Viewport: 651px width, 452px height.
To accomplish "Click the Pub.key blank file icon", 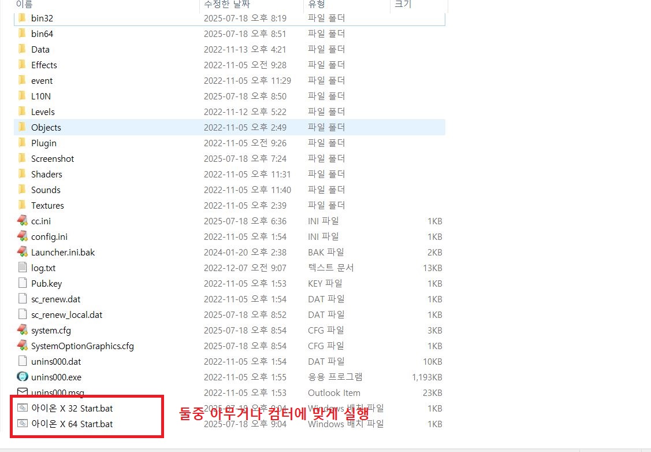I will (23, 283).
